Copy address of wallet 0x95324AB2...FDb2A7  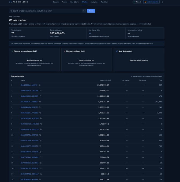pos(41,174)
